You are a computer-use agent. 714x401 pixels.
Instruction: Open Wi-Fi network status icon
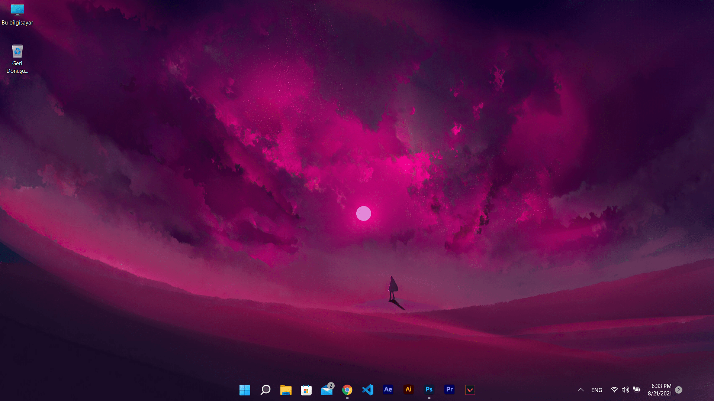tap(614, 390)
